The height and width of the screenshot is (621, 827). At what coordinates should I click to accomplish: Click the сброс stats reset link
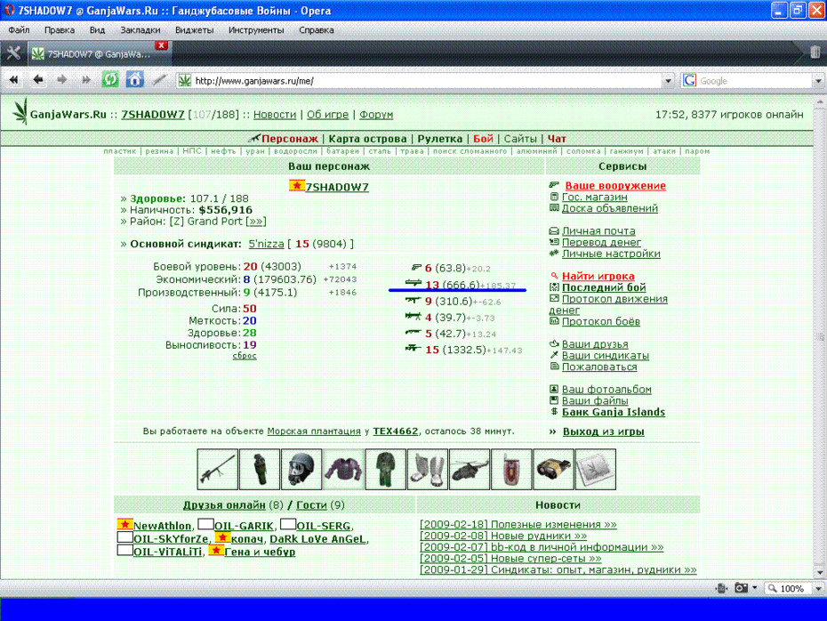click(245, 356)
